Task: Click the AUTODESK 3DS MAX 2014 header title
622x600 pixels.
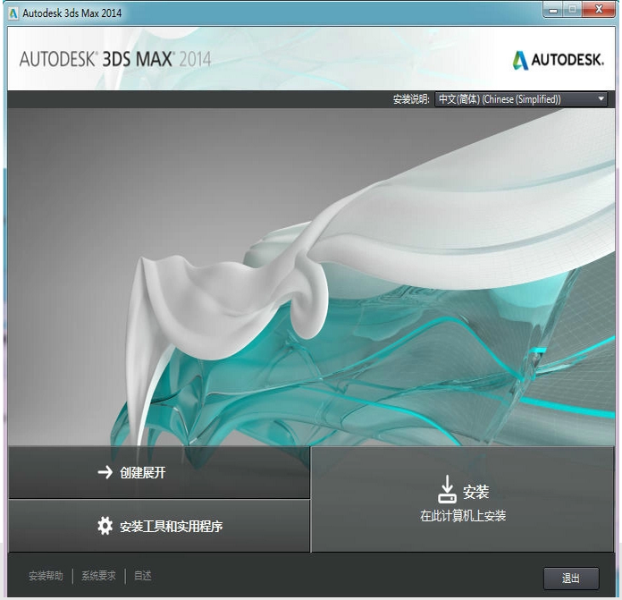Action: click(115, 59)
